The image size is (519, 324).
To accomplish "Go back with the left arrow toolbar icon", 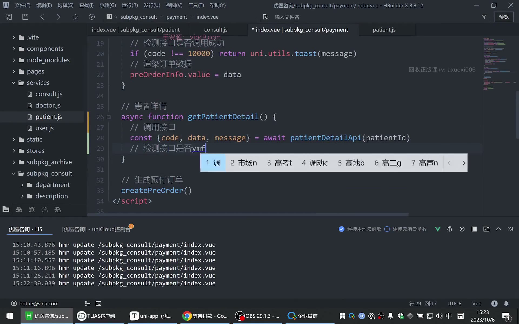I will (42, 17).
